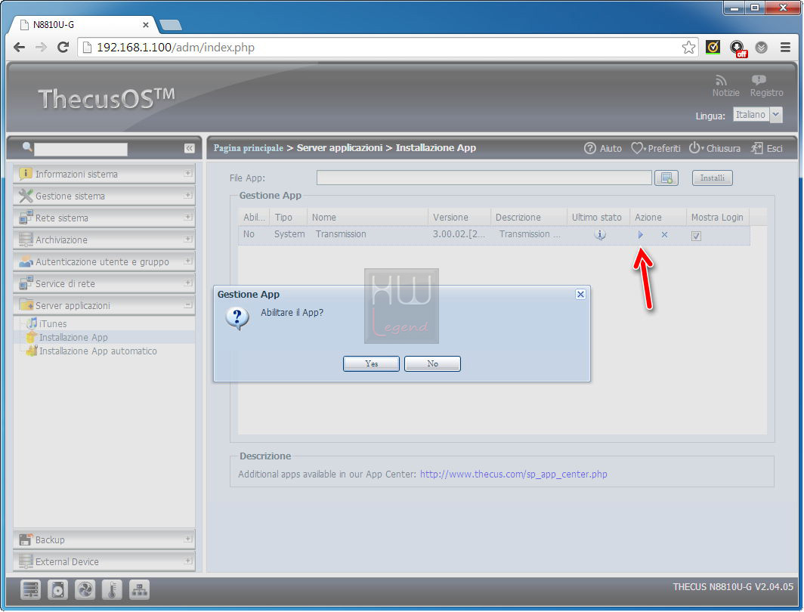The height and width of the screenshot is (612, 804).
Task: Click the browser back arrow
Action: click(20, 48)
